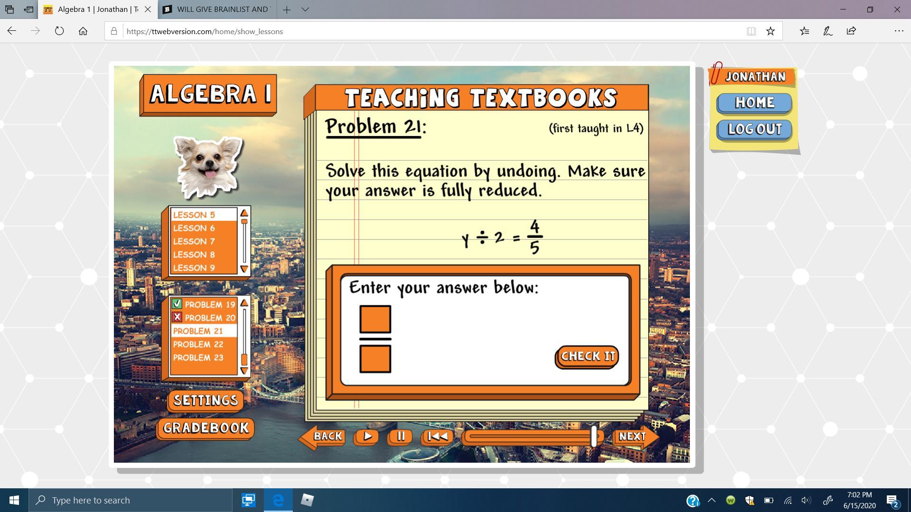Click the playback progress slider handle

pos(594,436)
